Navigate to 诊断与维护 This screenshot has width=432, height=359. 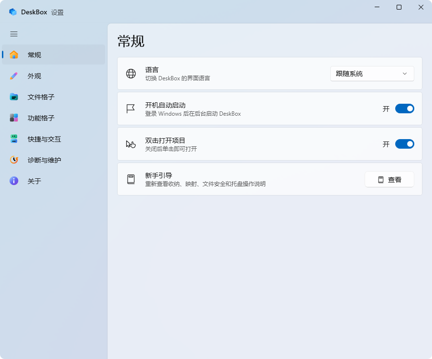click(x=54, y=160)
